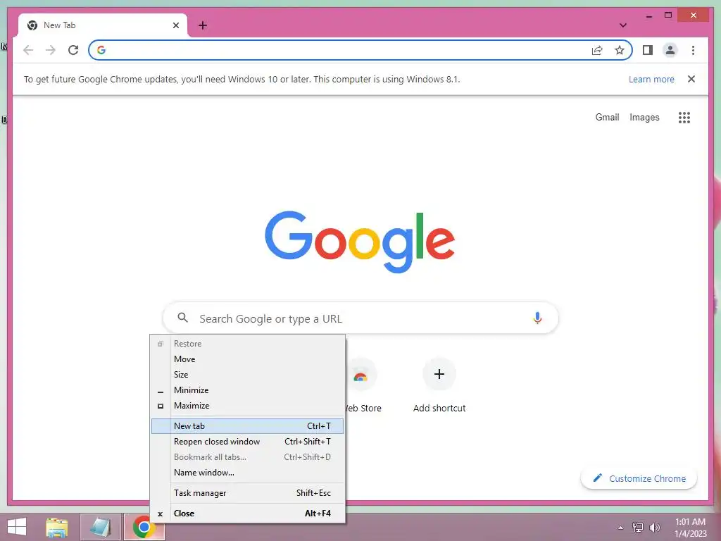Open Task manager from context menu

click(247, 493)
